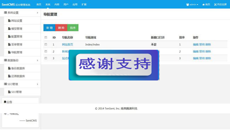Click 删除 link for row ID 1
Screen dimensions: 230x138
208,44
